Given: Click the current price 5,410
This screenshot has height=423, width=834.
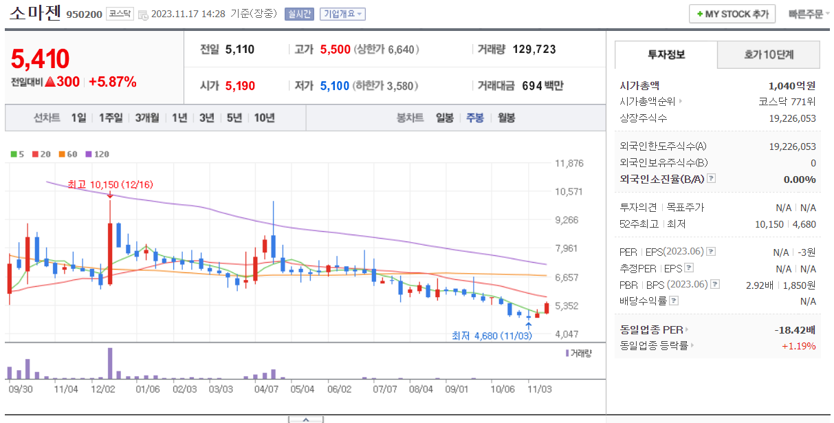Looking at the screenshot, I should [x=40, y=60].
